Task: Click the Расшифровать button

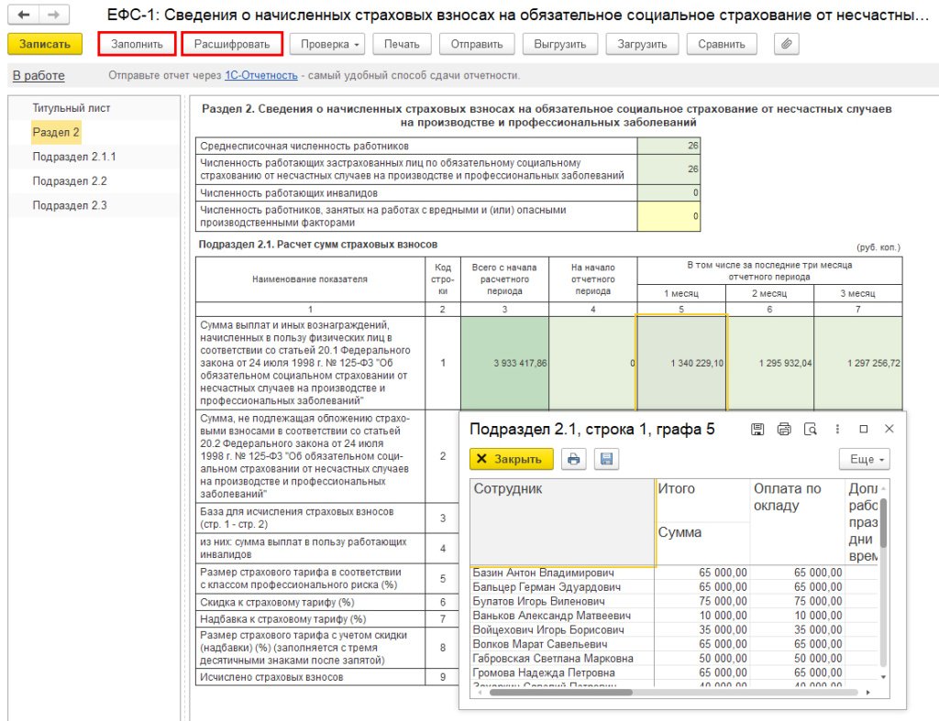Action: tap(232, 44)
